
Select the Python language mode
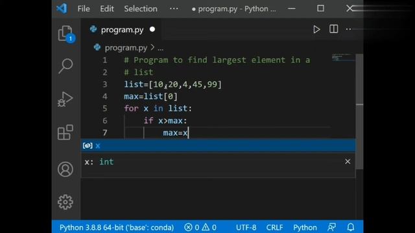point(305,227)
